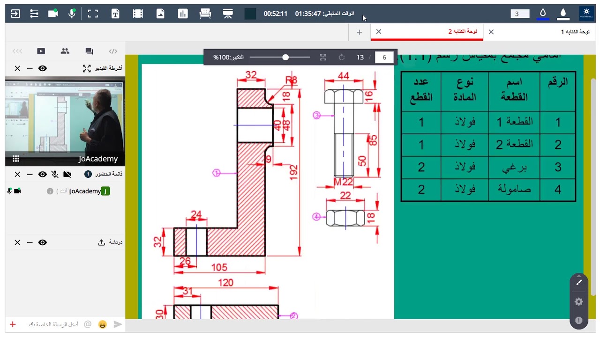Click the dark teal color swatch
Image resolution: width=600 pixels, height=337 pixels.
point(250,14)
